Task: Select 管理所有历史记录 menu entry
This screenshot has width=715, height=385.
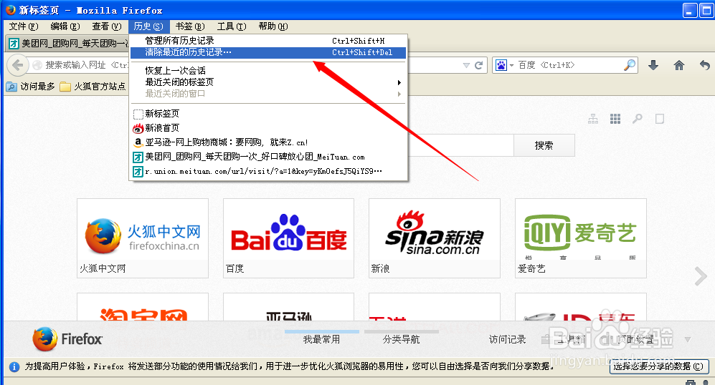Action: point(268,41)
